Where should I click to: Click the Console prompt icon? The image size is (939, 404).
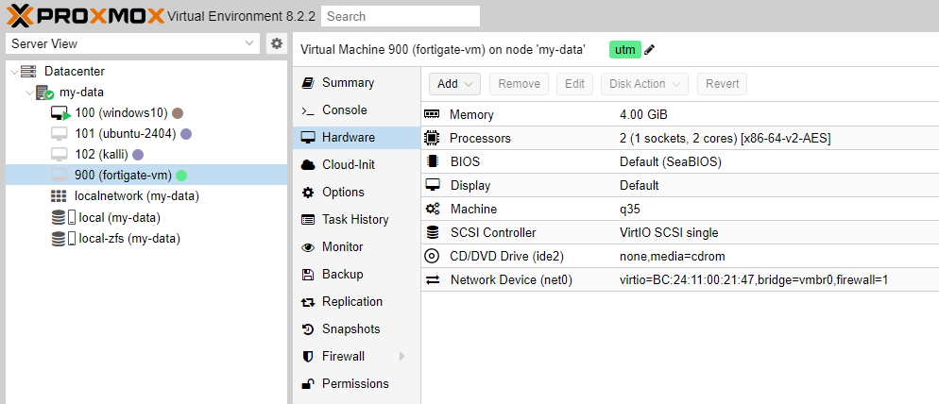pos(308,110)
